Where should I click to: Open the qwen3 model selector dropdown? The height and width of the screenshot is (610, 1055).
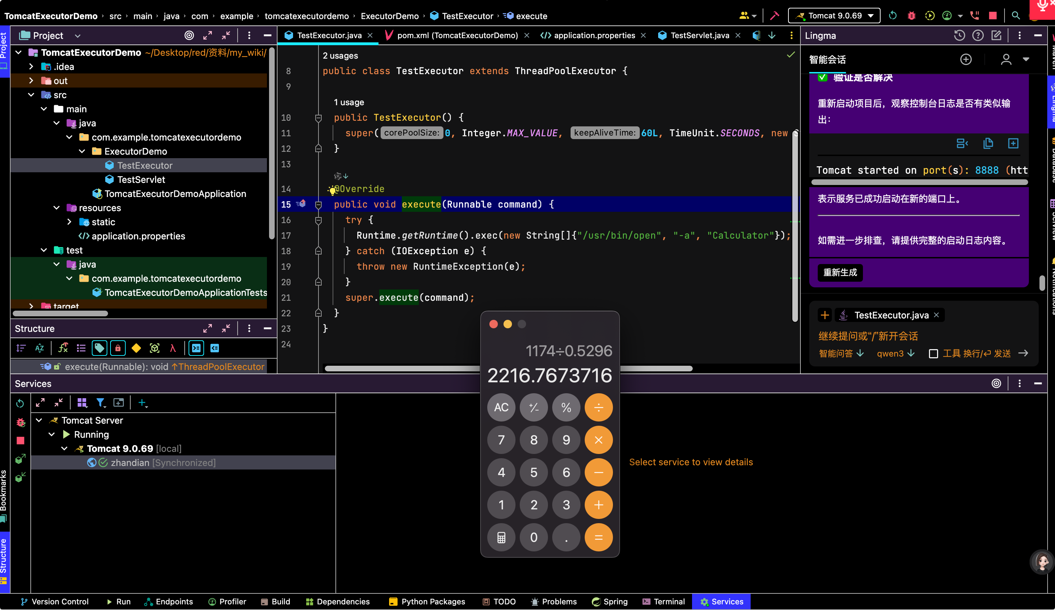click(x=895, y=354)
